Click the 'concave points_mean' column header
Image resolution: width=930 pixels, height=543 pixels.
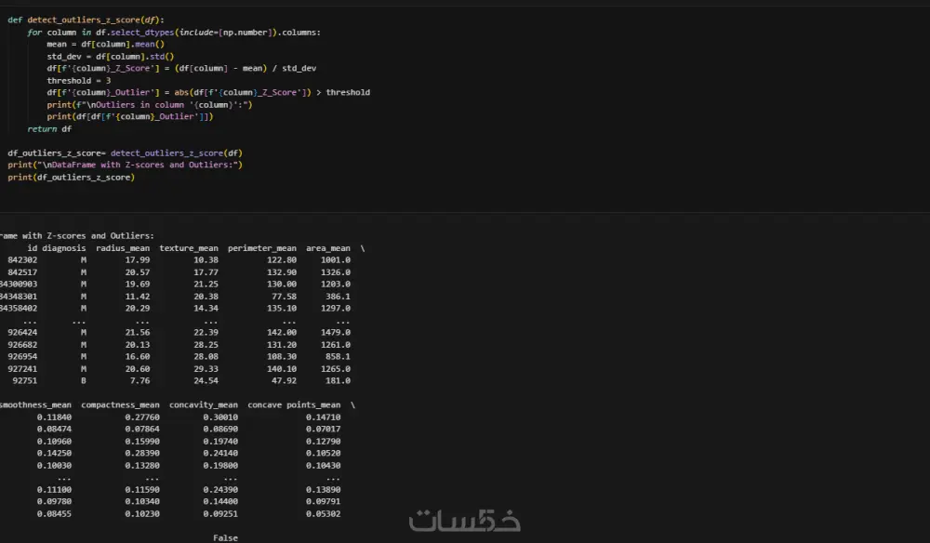pyautogui.click(x=294, y=405)
